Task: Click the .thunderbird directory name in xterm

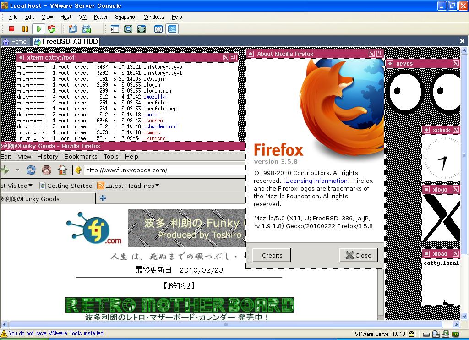Action: [160, 126]
